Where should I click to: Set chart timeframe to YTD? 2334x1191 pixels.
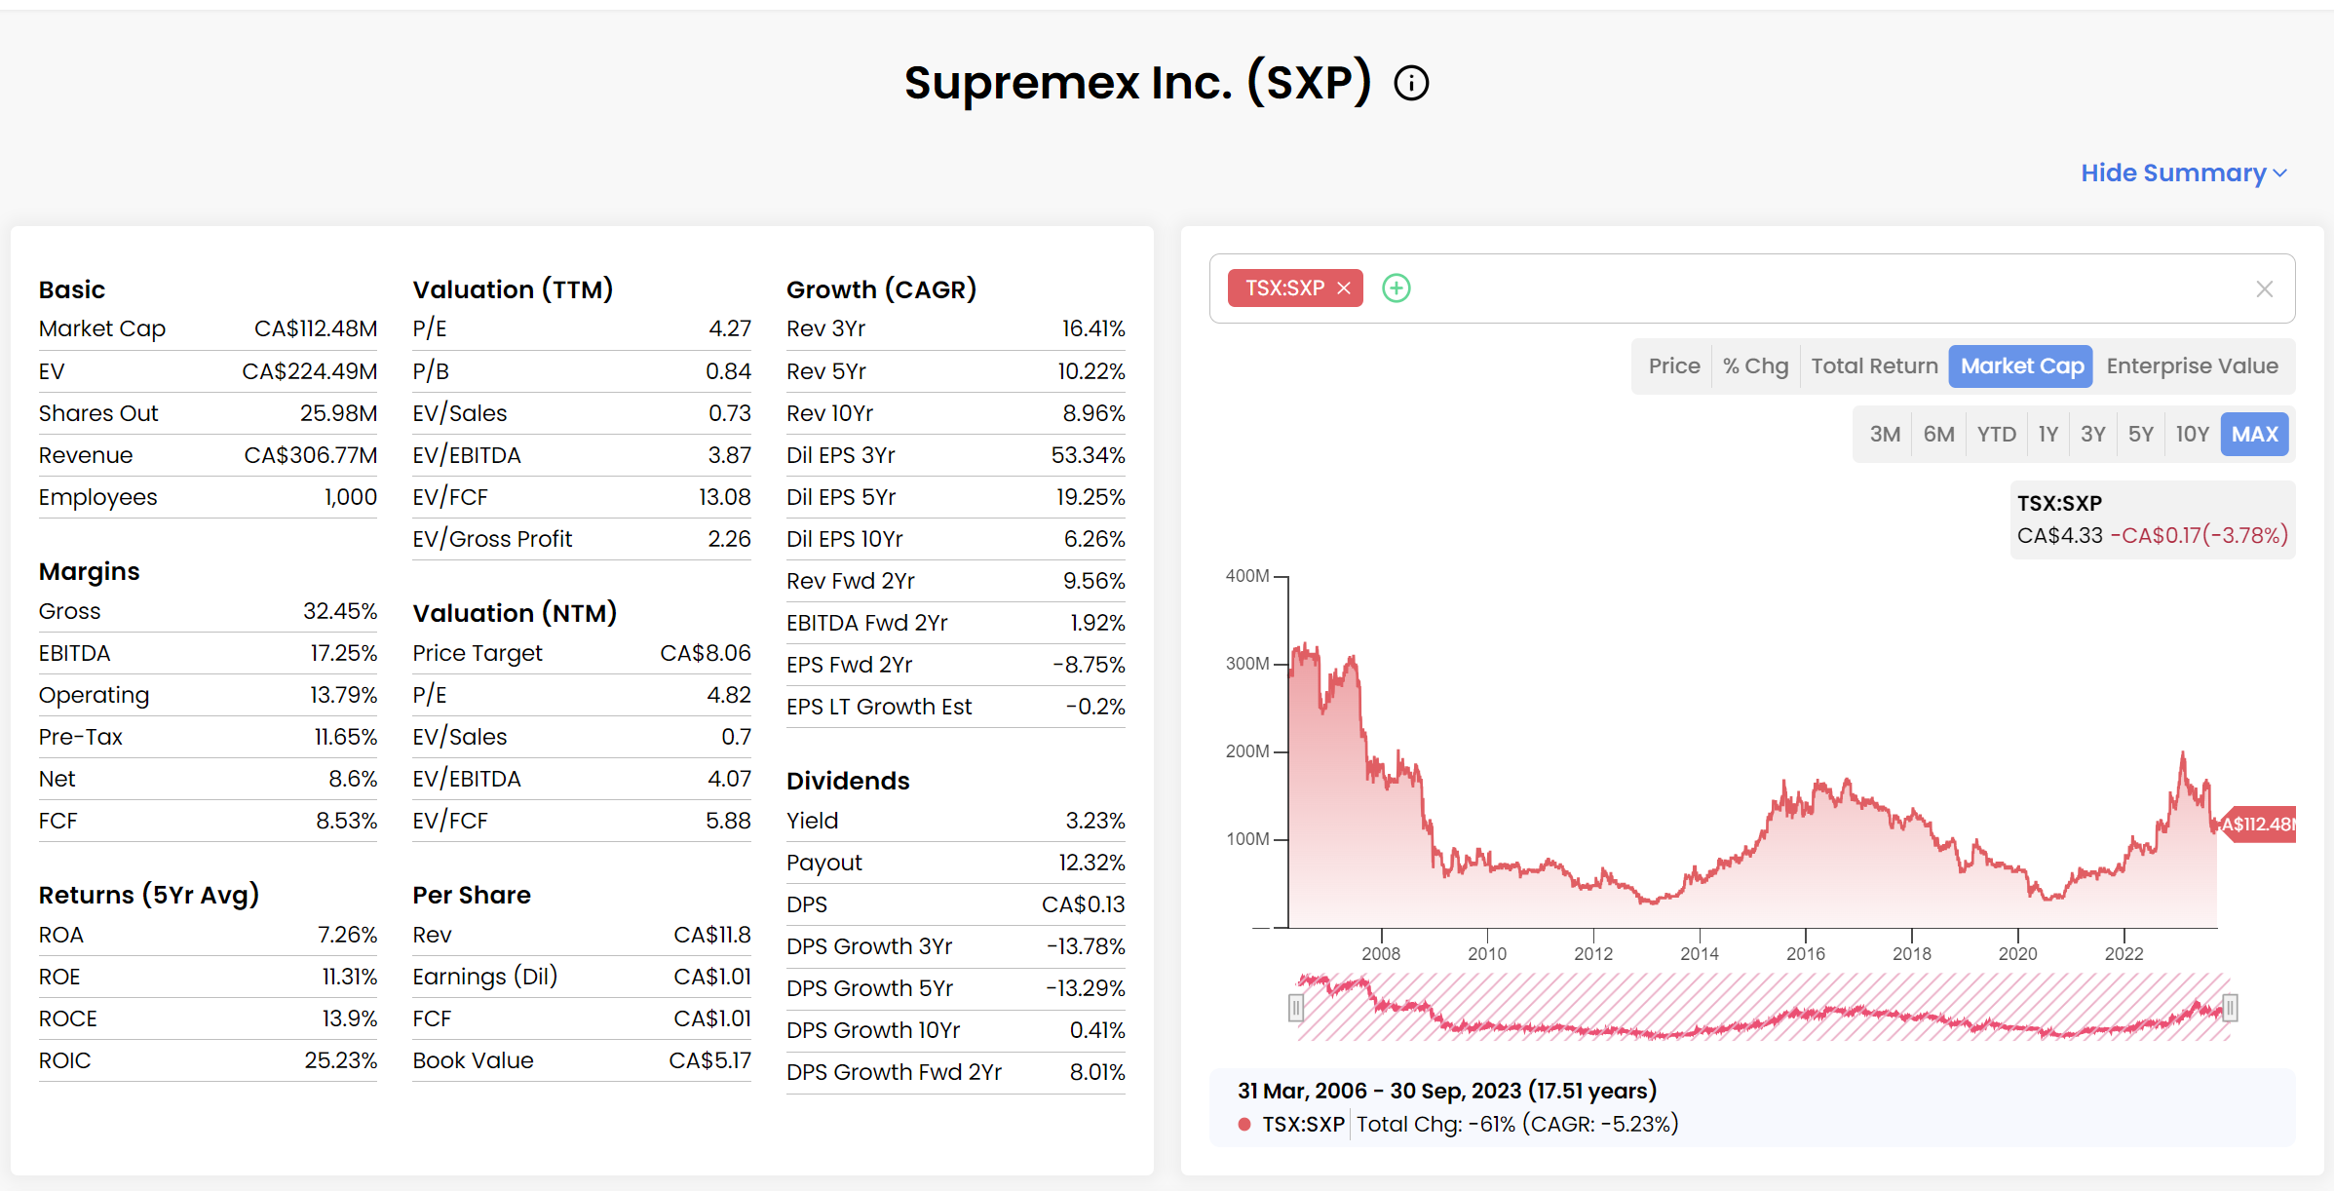tap(1996, 435)
